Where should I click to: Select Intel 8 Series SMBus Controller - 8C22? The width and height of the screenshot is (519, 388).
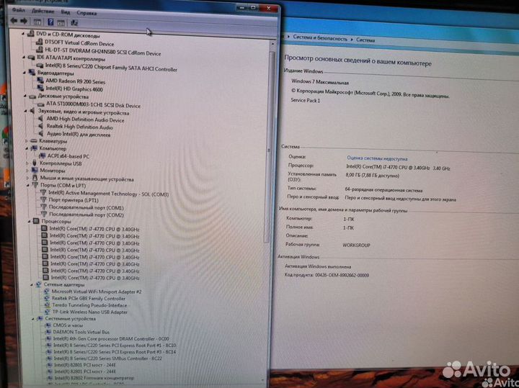[x=108, y=358]
